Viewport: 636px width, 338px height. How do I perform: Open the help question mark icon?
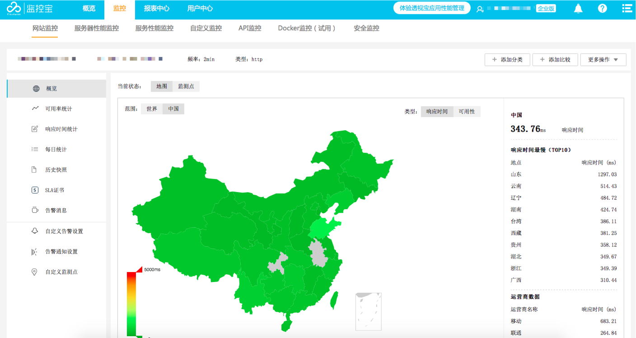click(602, 9)
